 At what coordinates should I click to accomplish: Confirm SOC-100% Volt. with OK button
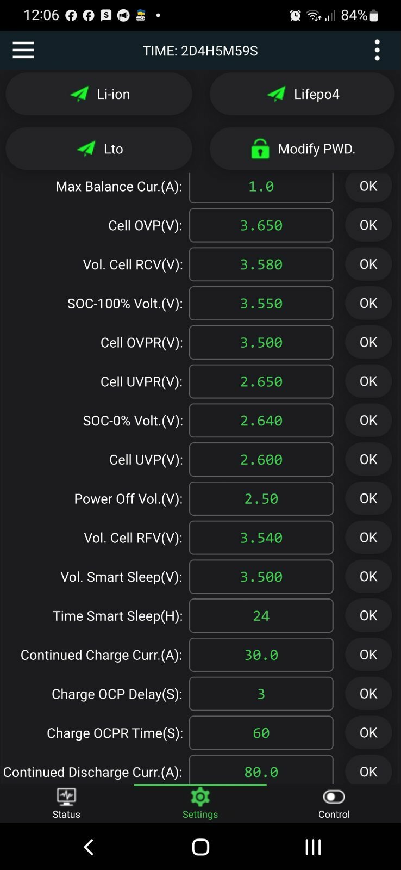click(368, 303)
